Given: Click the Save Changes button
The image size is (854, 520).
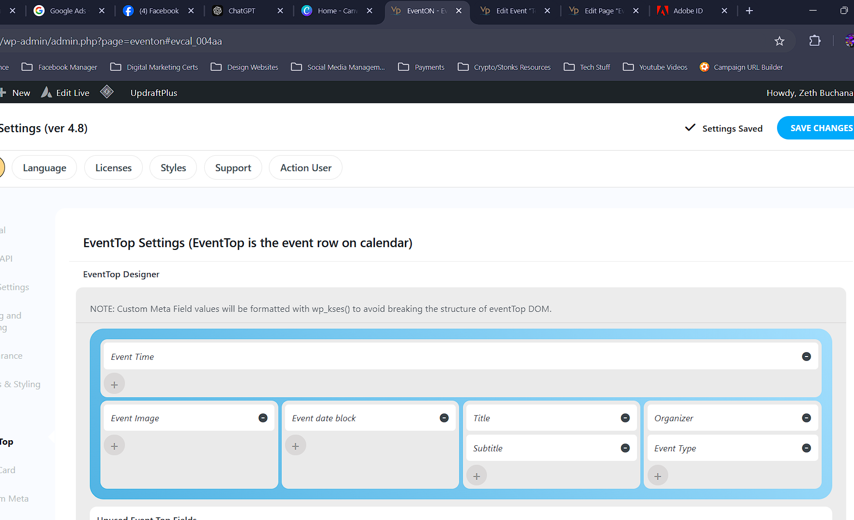Looking at the screenshot, I should click(x=816, y=128).
